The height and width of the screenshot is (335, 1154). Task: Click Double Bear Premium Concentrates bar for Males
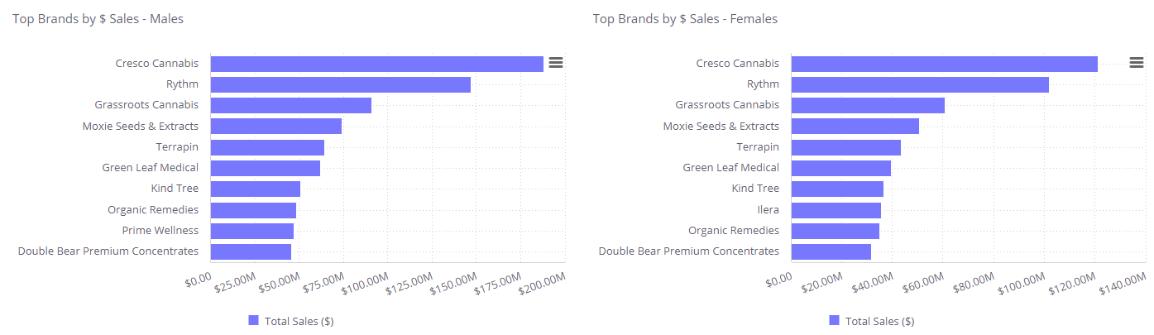[251, 251]
